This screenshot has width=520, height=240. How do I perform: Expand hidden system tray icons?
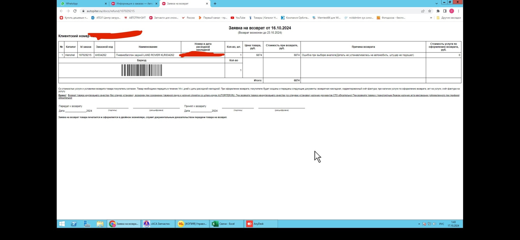419,224
